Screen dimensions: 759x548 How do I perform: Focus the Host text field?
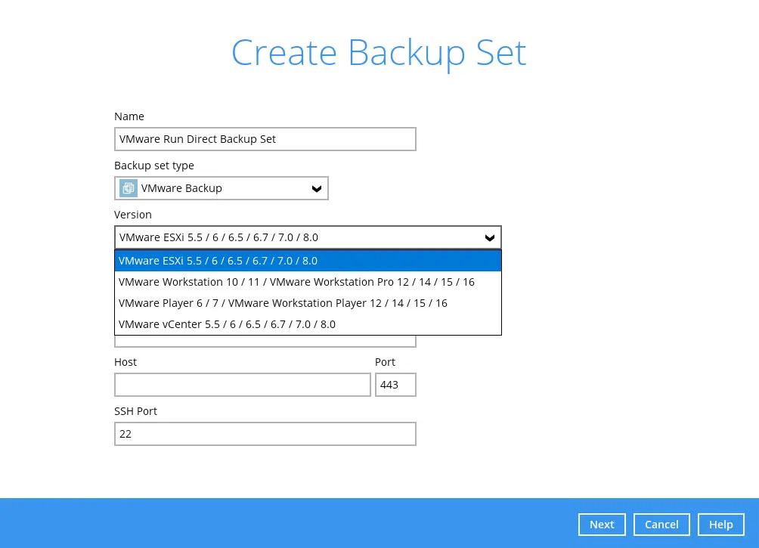point(242,385)
